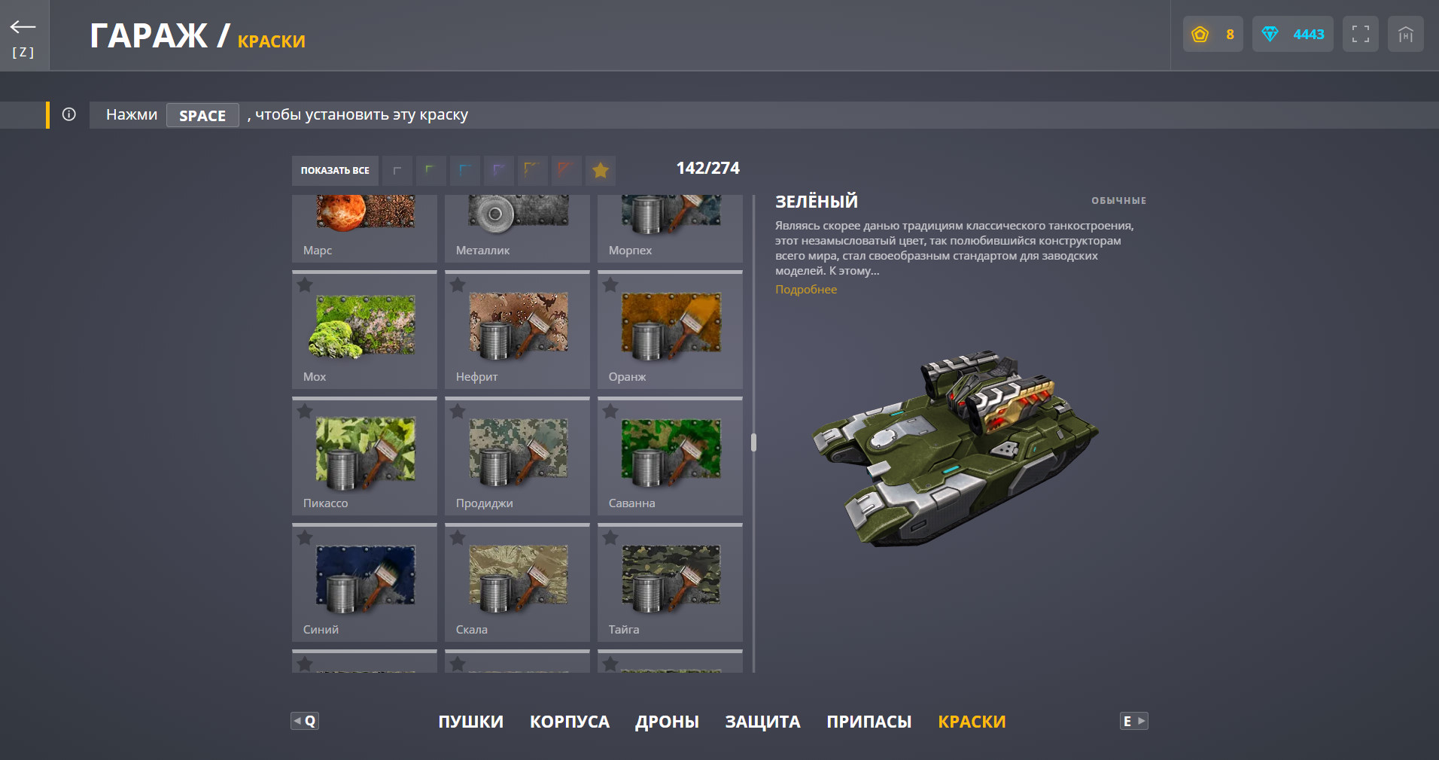Viewport: 1439px width, 760px height.
Task: Filter paints by grey rarity corner
Action: [x=397, y=171]
